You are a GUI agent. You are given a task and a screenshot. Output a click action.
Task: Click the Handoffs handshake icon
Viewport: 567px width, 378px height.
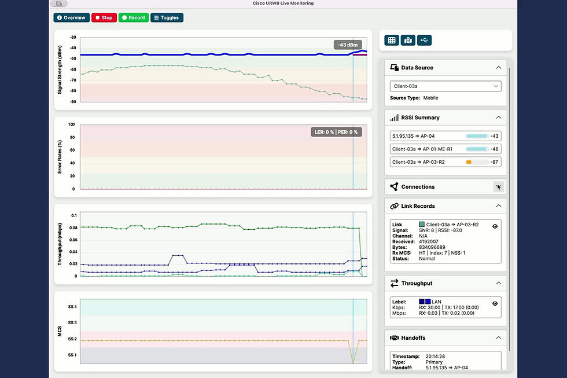coord(394,338)
